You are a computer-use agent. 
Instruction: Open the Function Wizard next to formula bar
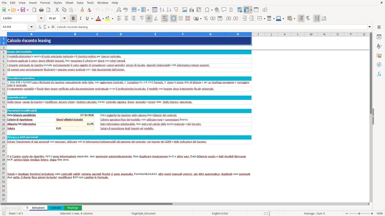[x=40, y=27]
